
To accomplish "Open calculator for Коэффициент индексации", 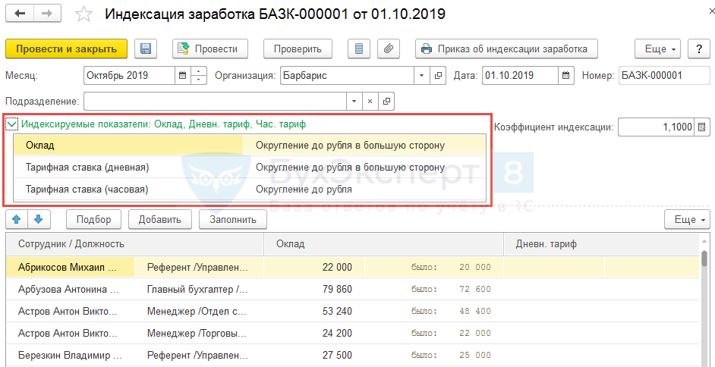I will point(702,127).
